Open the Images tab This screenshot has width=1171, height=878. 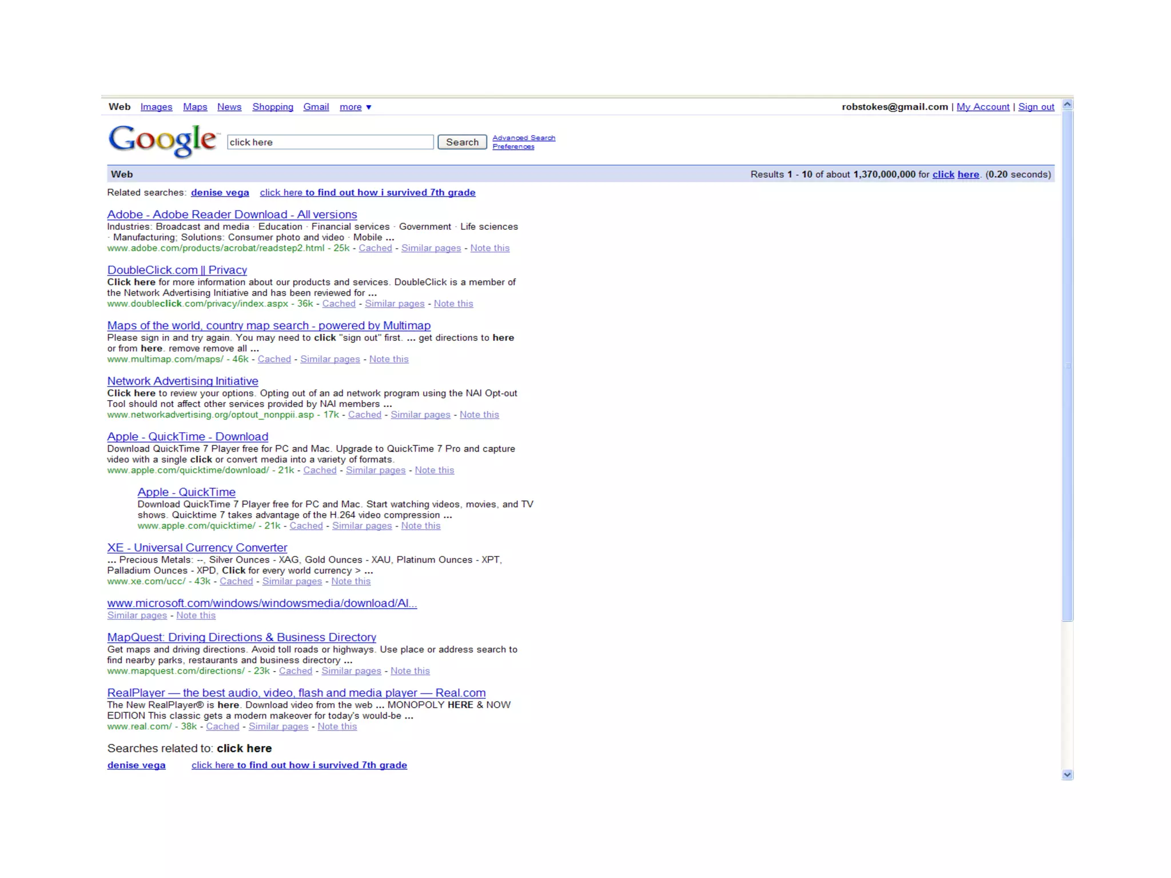click(x=156, y=107)
